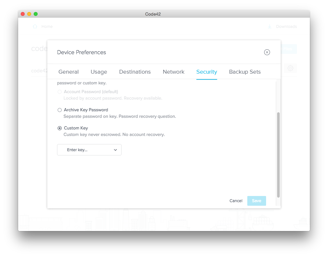This screenshot has width=328, height=257.
Task: Click the chevron on the key entry selector
Action: click(x=115, y=150)
